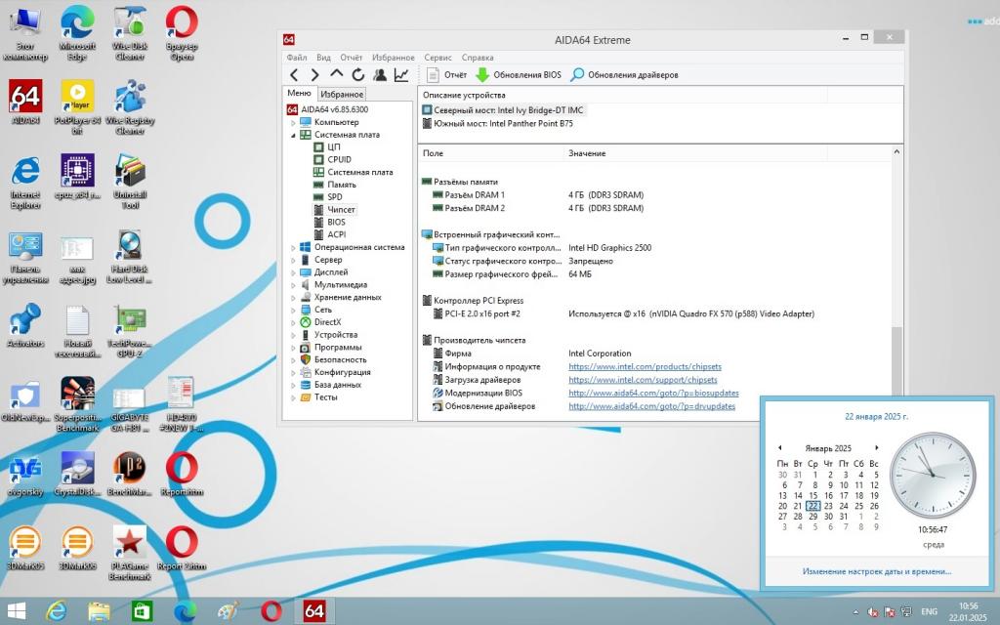This screenshot has height=625, width=1000.
Task: Open File Explorer from the taskbar
Action: [99, 611]
